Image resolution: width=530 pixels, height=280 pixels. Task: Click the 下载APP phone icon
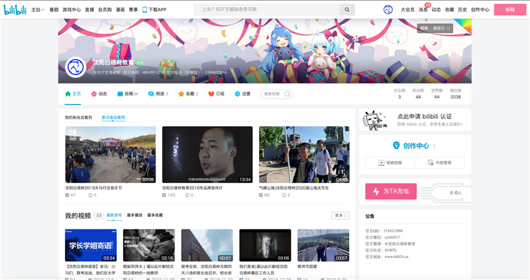144,9
